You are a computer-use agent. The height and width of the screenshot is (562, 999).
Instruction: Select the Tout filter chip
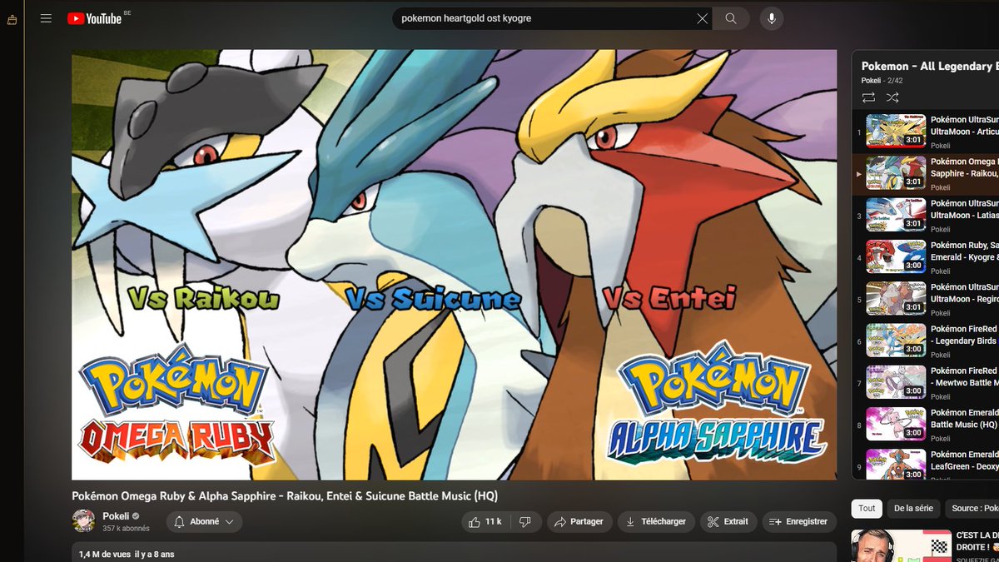867,508
